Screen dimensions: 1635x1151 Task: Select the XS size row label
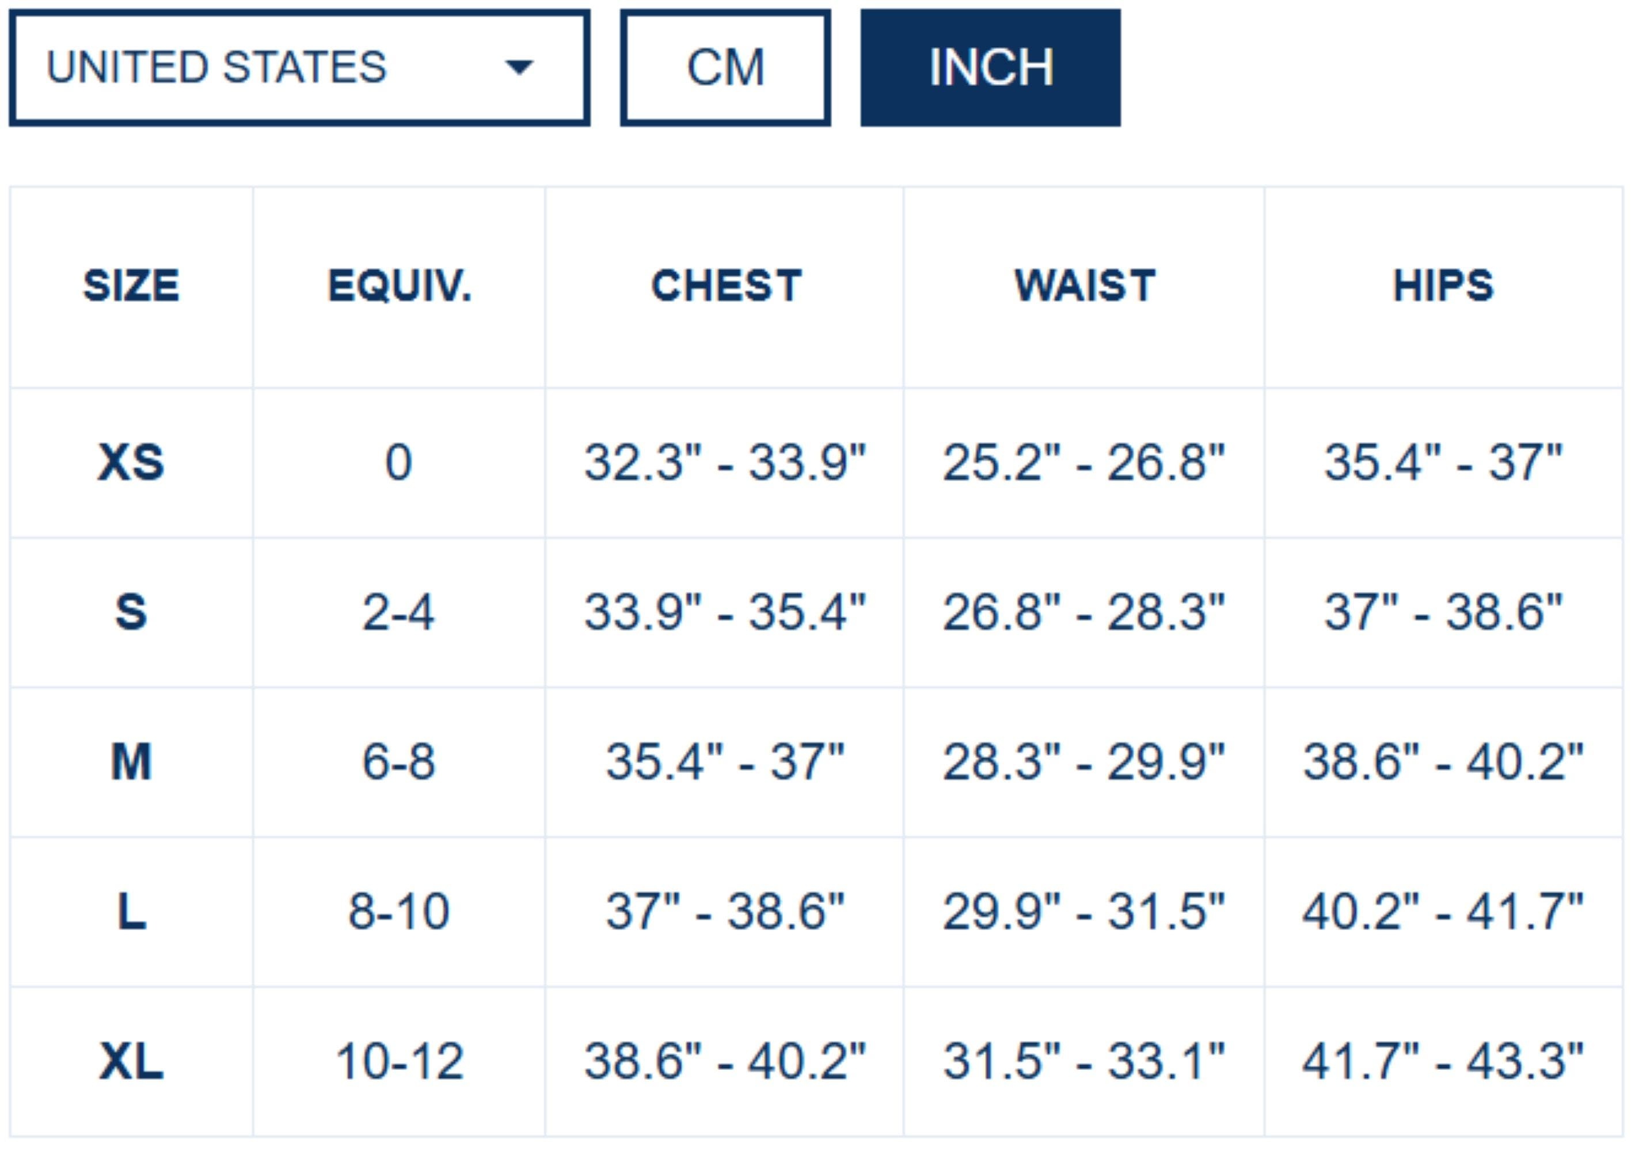[x=131, y=463]
